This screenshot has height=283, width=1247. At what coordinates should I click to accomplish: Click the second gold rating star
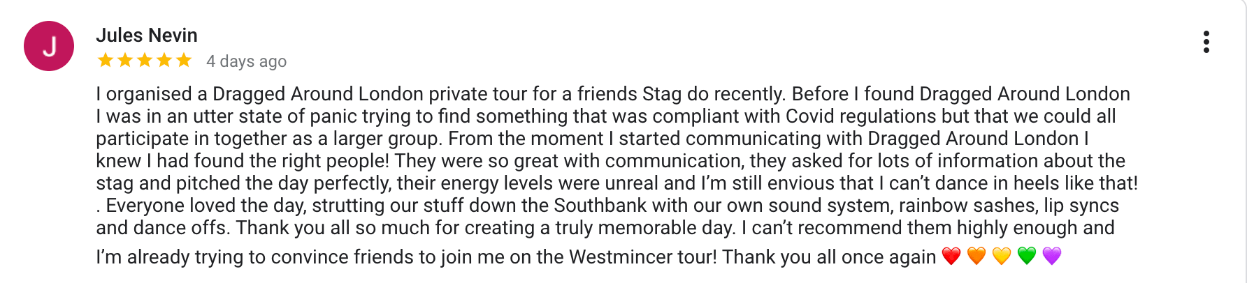click(x=125, y=60)
